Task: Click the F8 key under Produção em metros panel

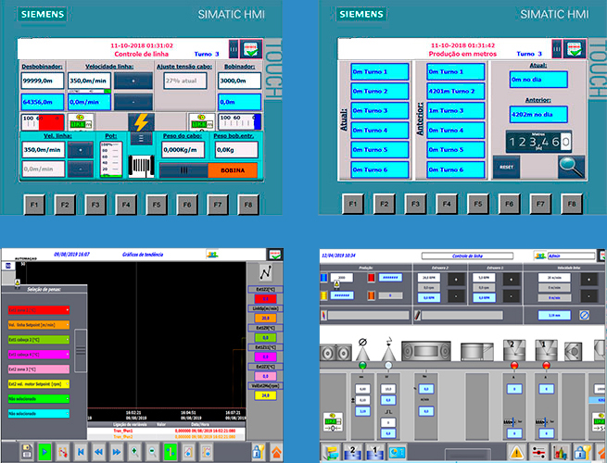Action: click(x=572, y=204)
